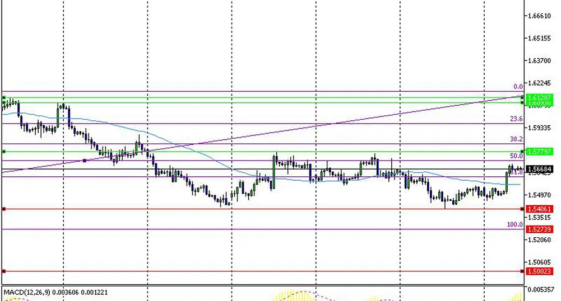Select the red 1.54061 price level tag
Image resolution: width=561 pixels, height=301 pixels.
540,209
